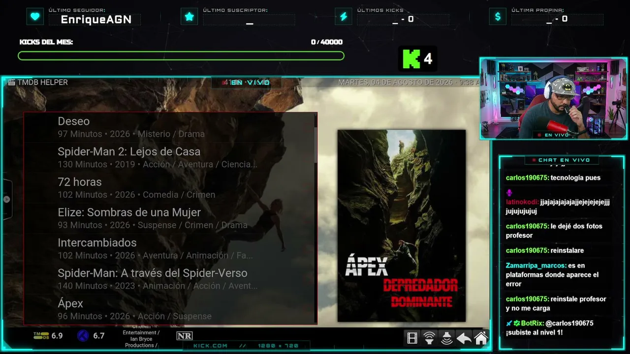
Task: Click the Kicks del mes progress bar
Action: (181, 56)
